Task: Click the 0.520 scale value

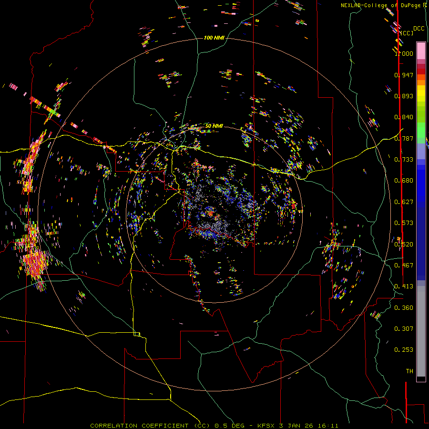Action: pyautogui.click(x=404, y=245)
